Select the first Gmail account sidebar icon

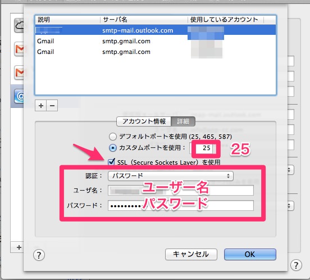(19, 49)
